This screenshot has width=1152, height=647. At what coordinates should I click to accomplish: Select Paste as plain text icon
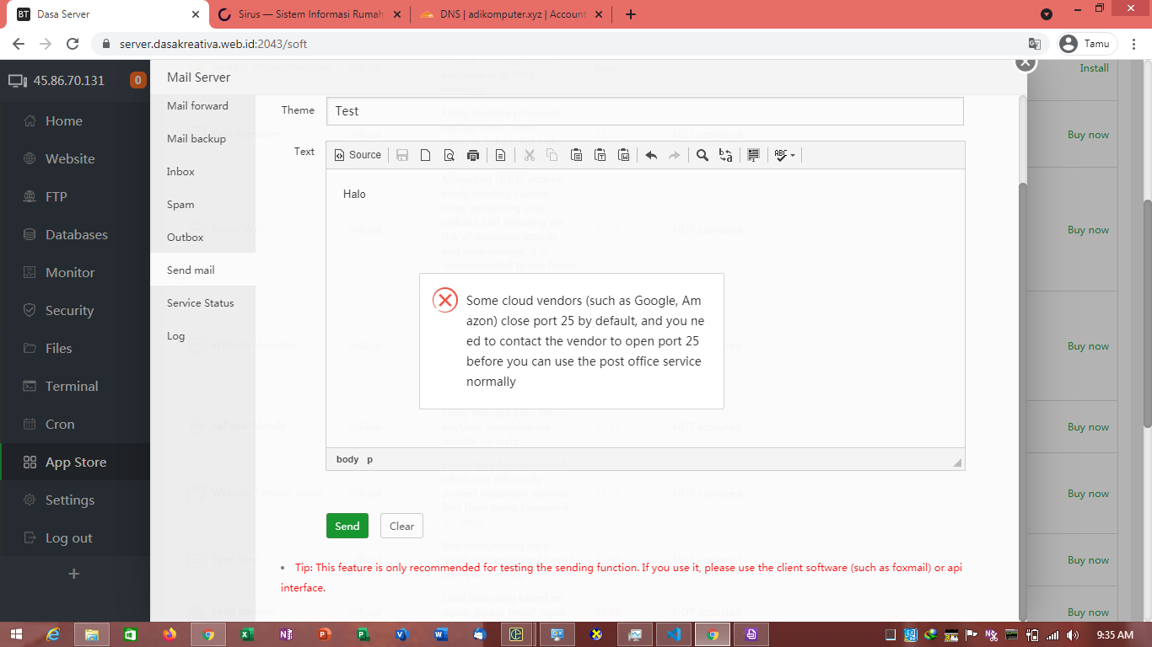(x=600, y=155)
